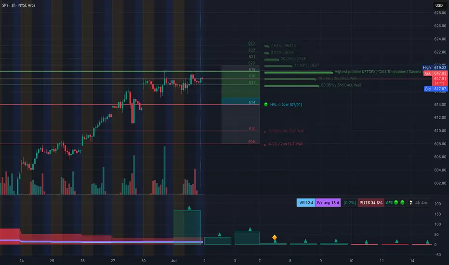Open the USD currency selector
The image size is (449, 265).
[439, 5]
